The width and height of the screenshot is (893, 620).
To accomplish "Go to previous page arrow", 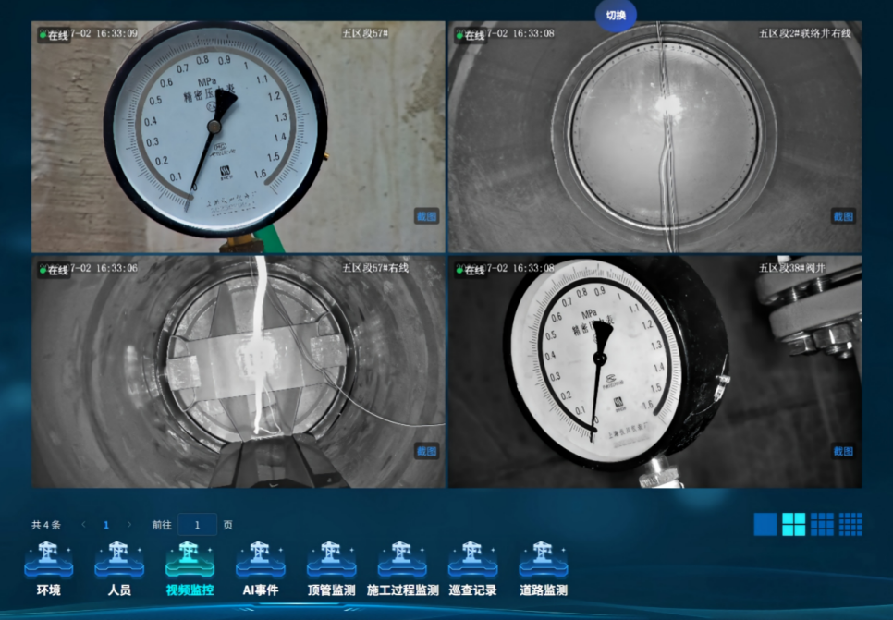I will [x=84, y=524].
